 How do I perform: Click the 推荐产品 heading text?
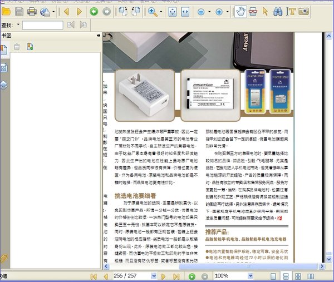217,232
